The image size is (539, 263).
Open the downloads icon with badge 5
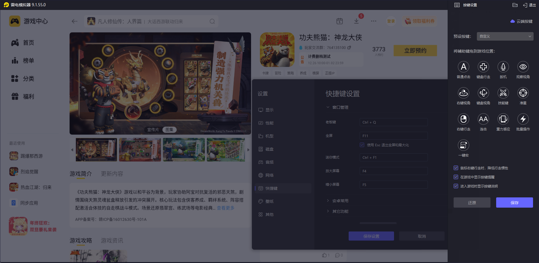click(357, 21)
